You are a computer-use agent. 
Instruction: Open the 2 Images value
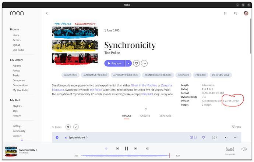[x=207, y=105]
